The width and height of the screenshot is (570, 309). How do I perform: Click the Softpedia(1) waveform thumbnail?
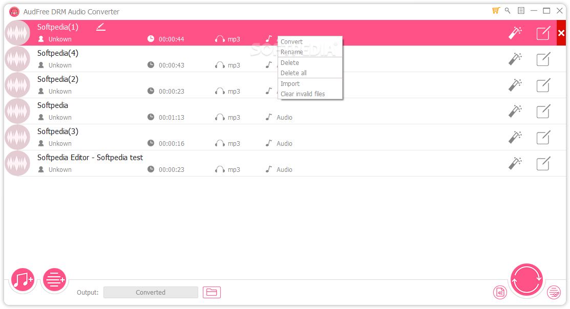click(17, 33)
